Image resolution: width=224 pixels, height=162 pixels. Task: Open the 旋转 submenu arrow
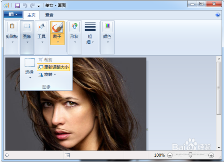pyautogui.click(x=55, y=75)
